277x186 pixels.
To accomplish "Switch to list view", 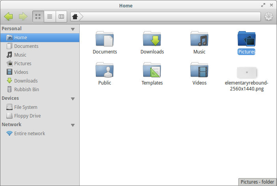I will (50, 17).
